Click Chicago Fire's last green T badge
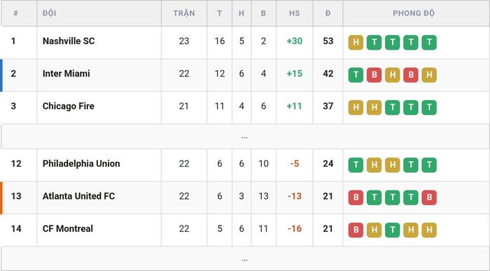This screenshot has width=490, height=271. [429, 108]
